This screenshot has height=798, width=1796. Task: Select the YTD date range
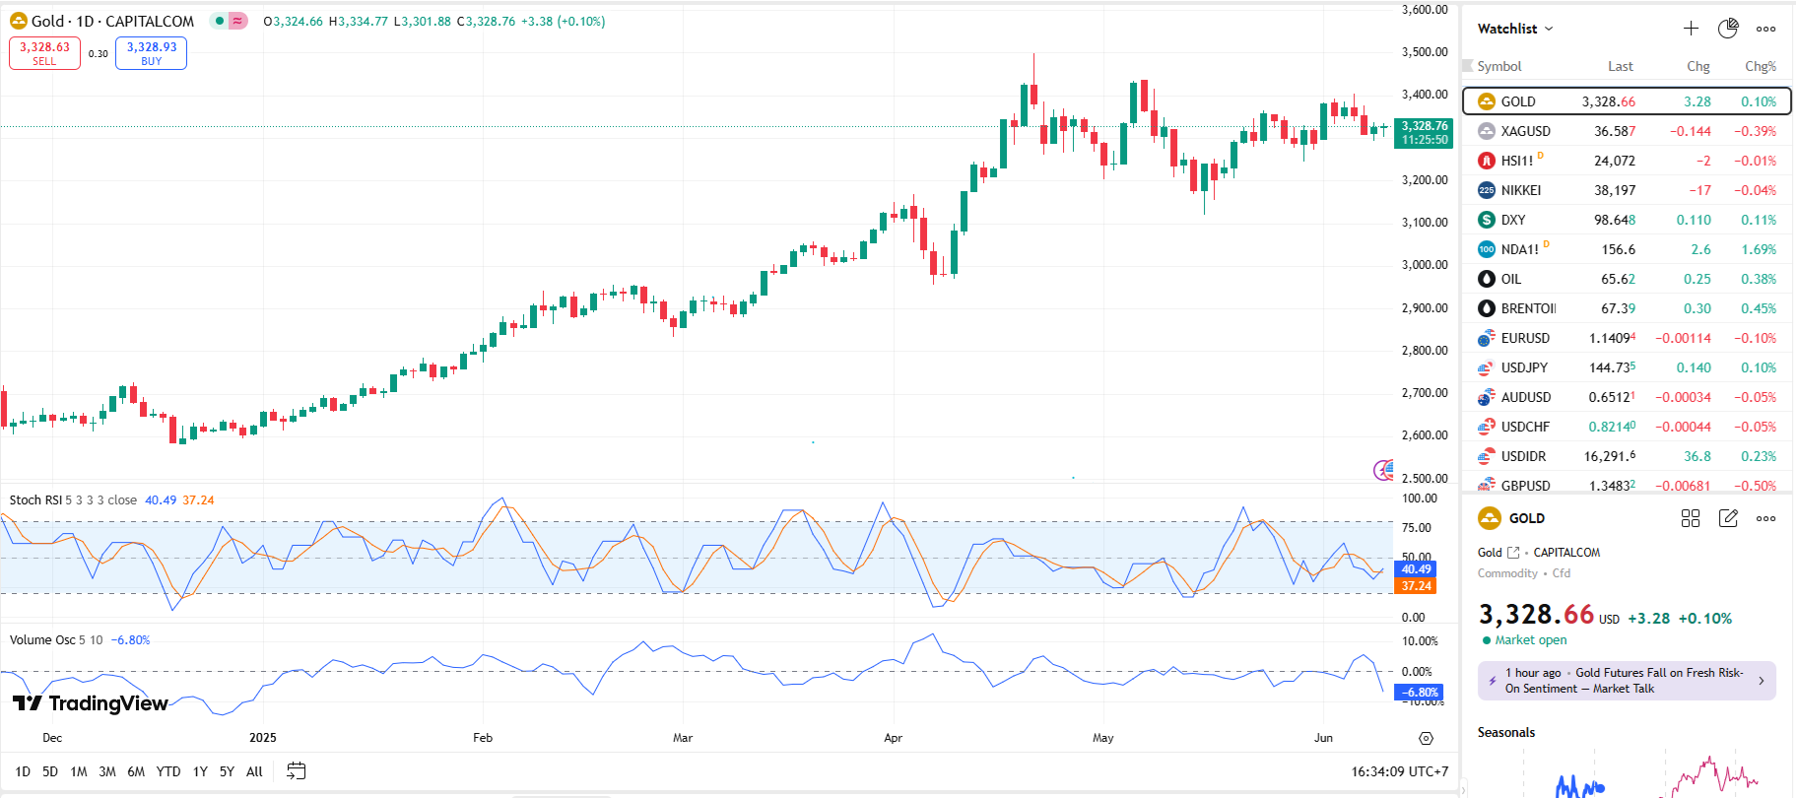point(168,771)
